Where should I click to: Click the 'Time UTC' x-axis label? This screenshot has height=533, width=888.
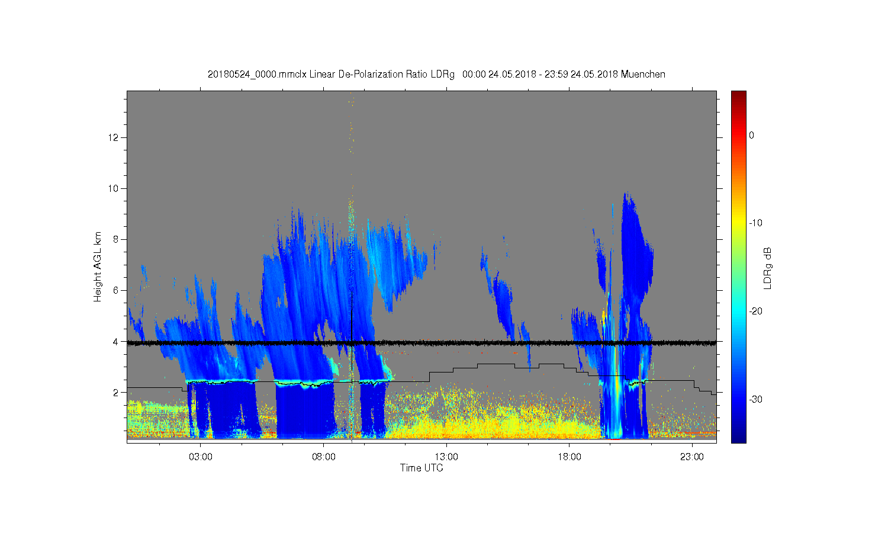pyautogui.click(x=422, y=468)
